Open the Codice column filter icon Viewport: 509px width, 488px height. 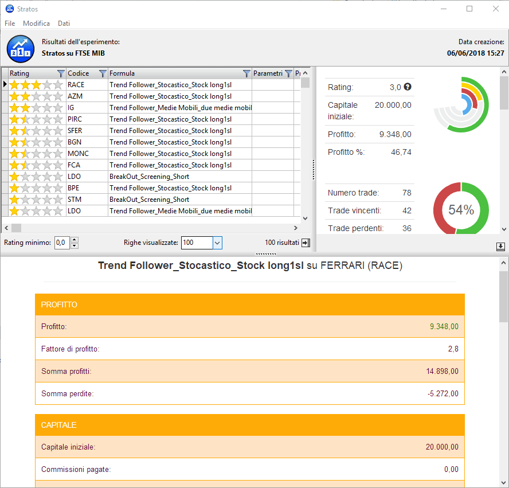click(103, 74)
